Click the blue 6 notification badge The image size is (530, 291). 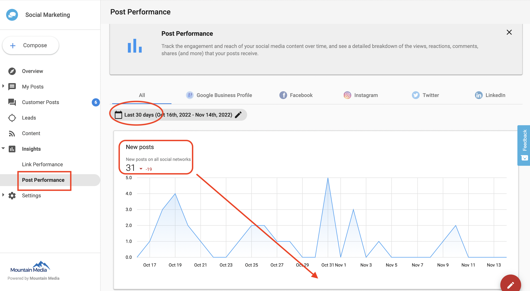pyautogui.click(x=96, y=102)
